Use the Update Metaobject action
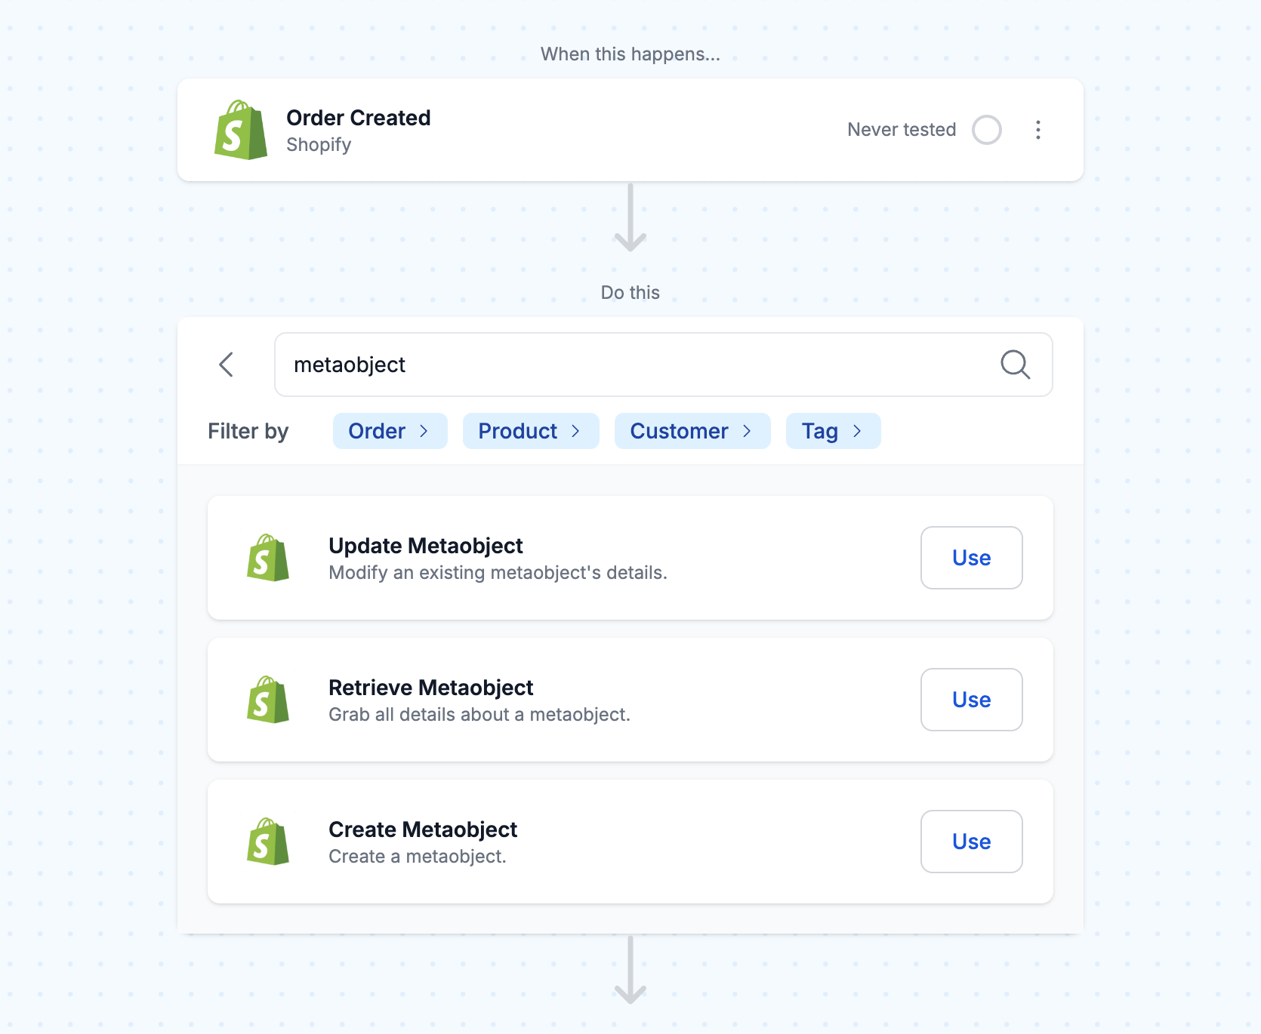The height and width of the screenshot is (1034, 1261). click(x=972, y=558)
